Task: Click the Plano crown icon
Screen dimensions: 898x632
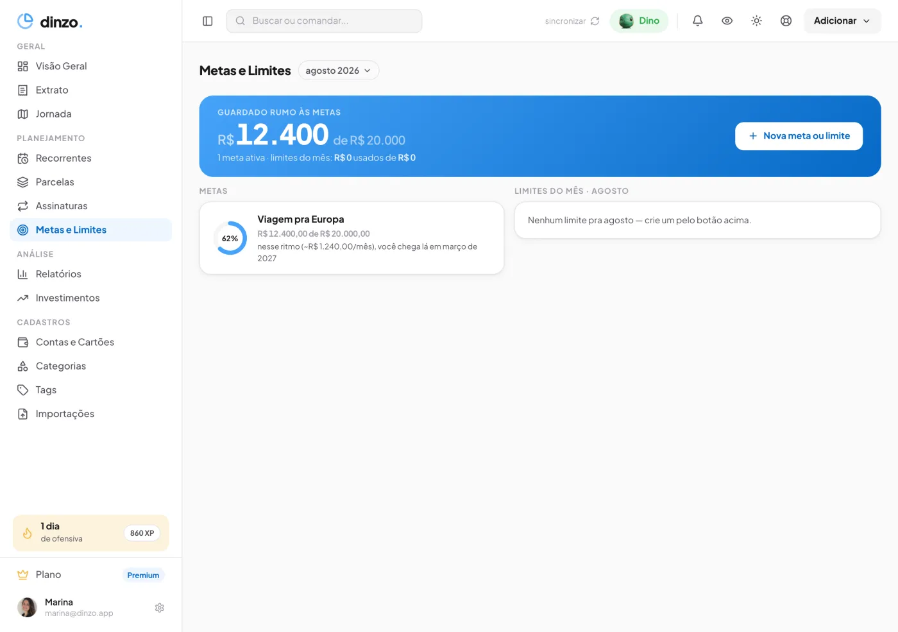Action: click(23, 575)
